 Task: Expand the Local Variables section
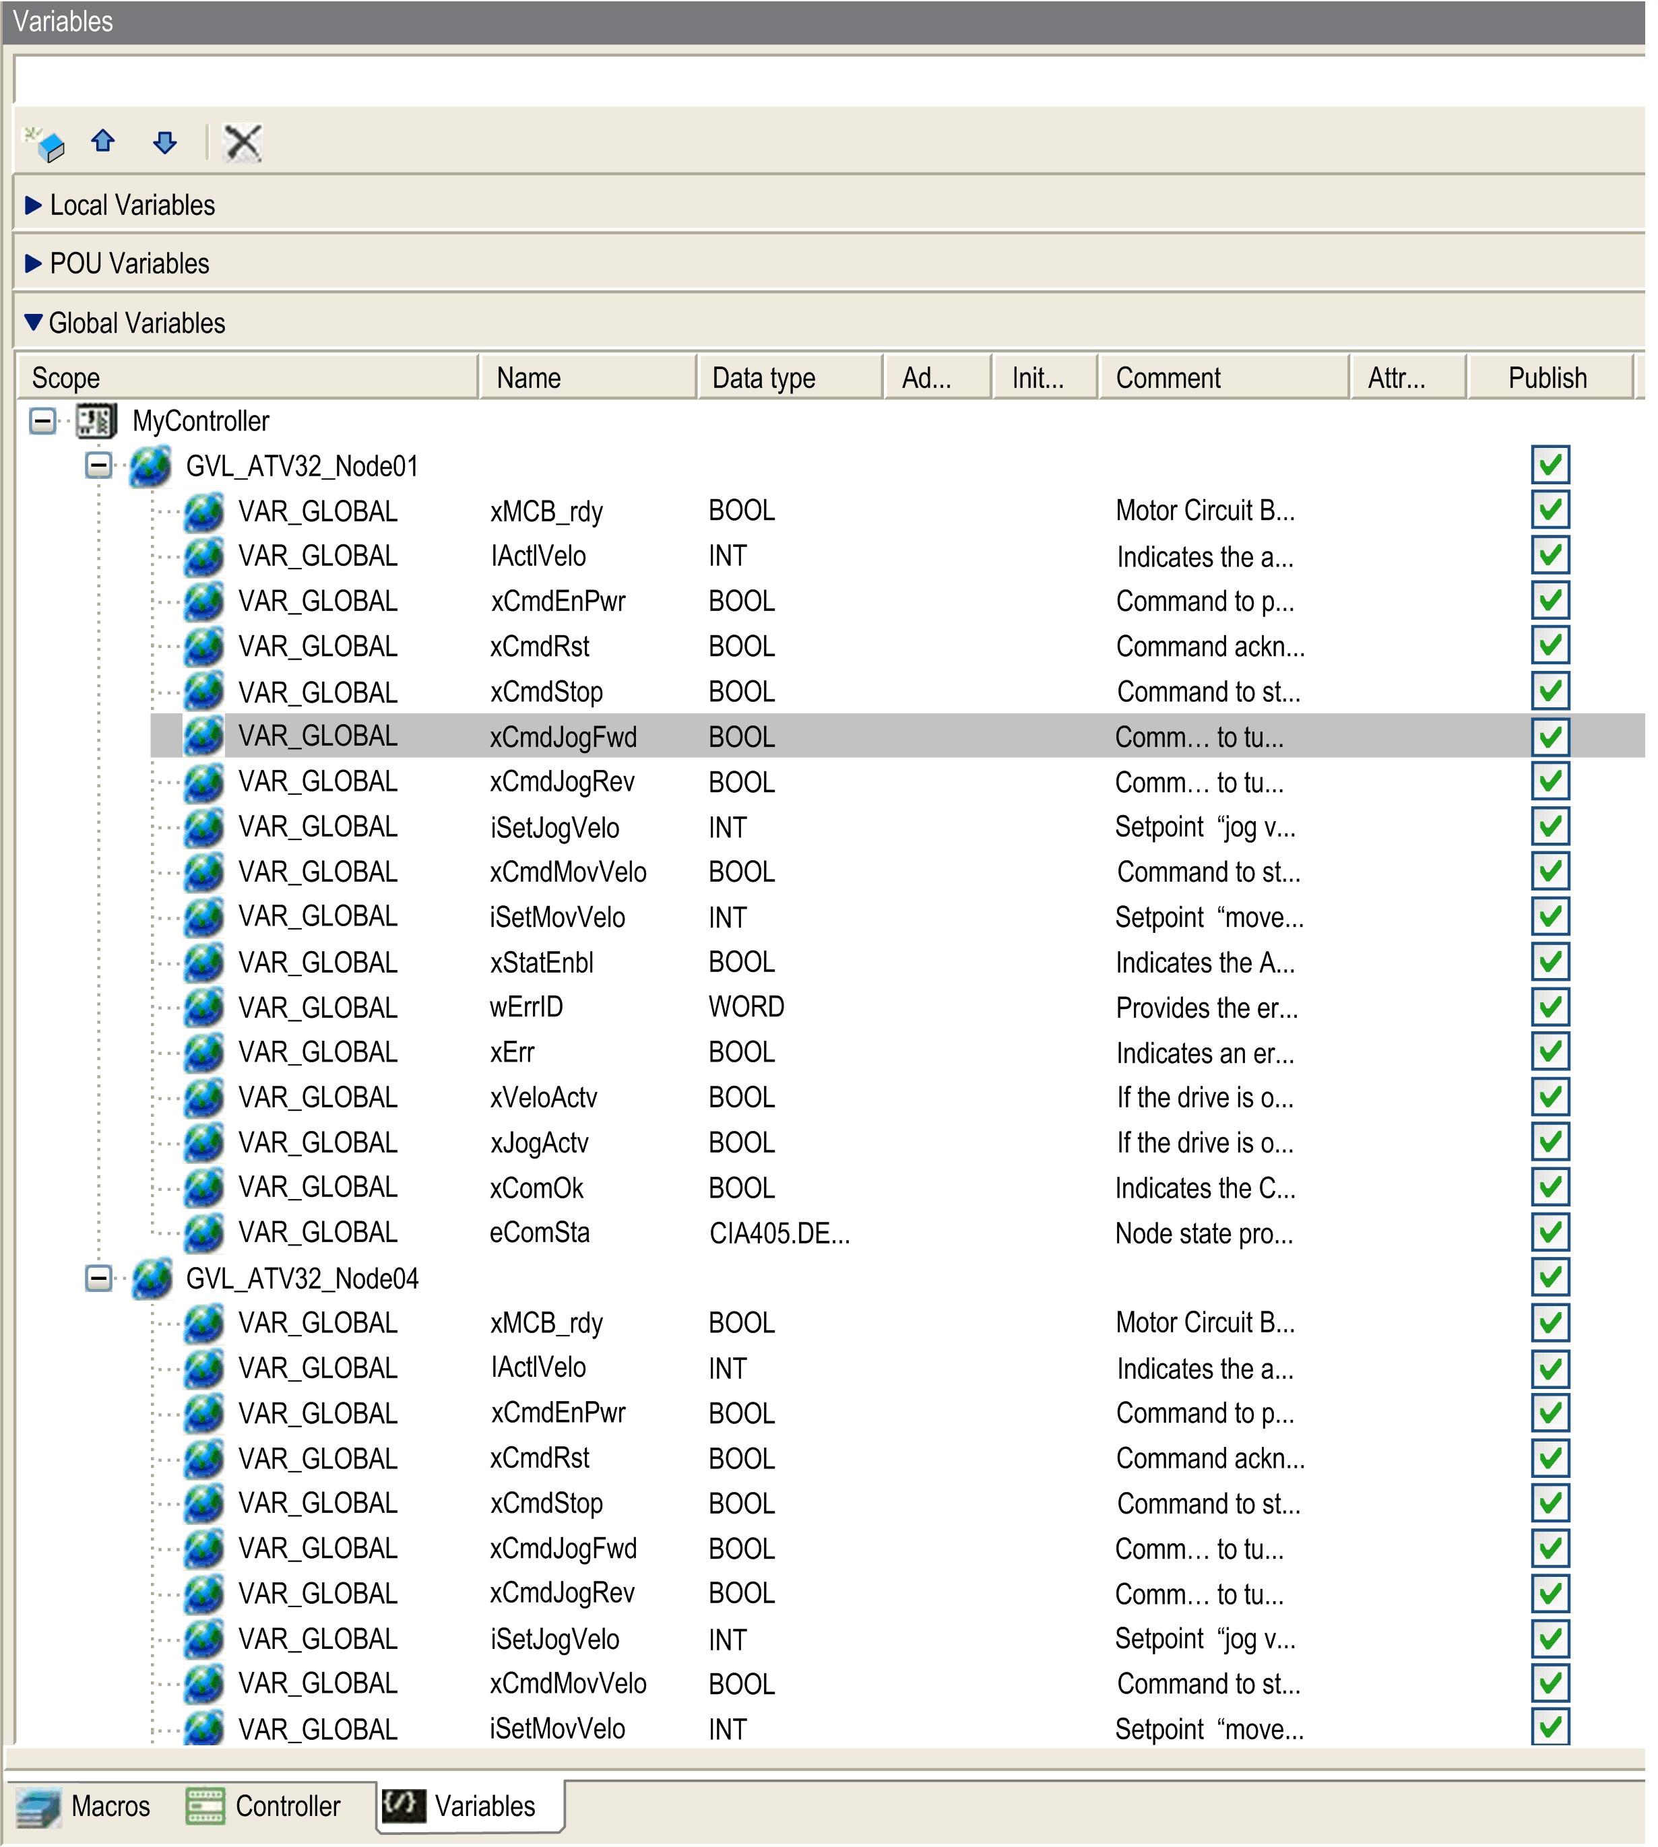point(34,205)
